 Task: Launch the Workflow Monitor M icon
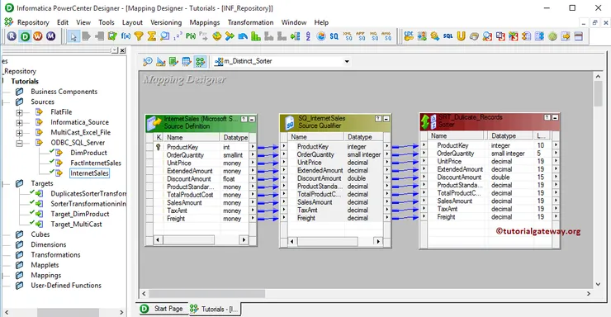tap(50, 36)
